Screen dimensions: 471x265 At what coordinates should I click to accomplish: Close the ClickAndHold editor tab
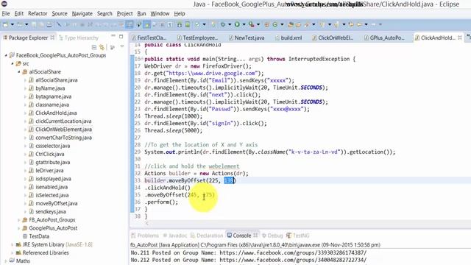tap(459, 38)
